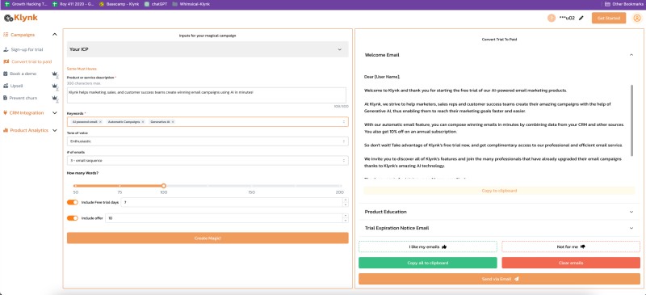The height and width of the screenshot is (295, 646).
Task: Open Book a demo campaign
Action: [x=23, y=74]
